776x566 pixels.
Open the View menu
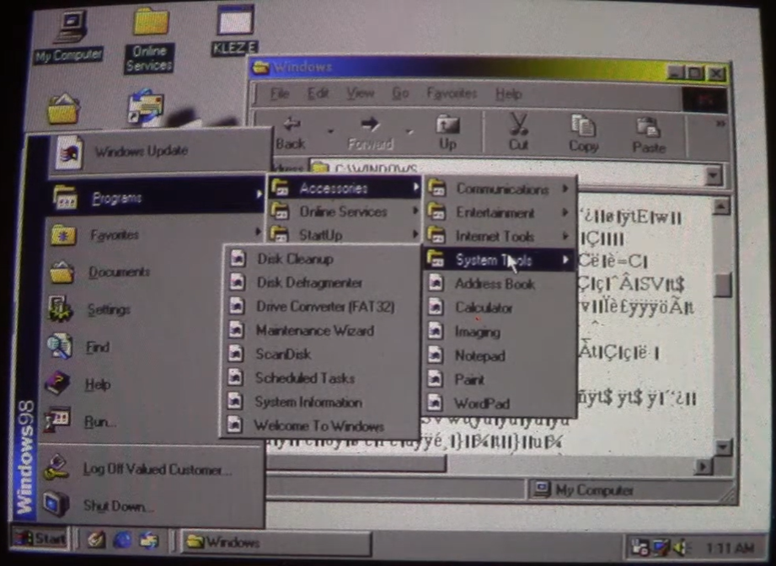361,93
